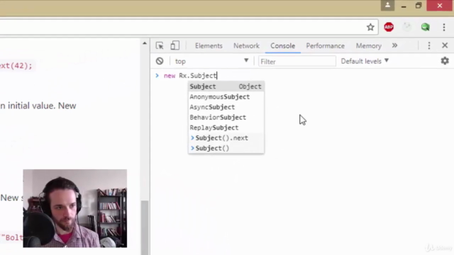This screenshot has width=454, height=255.
Task: Select the Console tab
Action: click(x=282, y=45)
